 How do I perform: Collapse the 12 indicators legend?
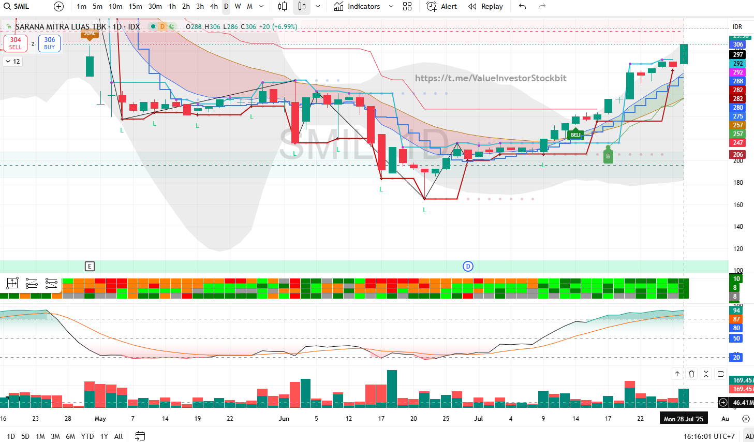tap(12, 62)
